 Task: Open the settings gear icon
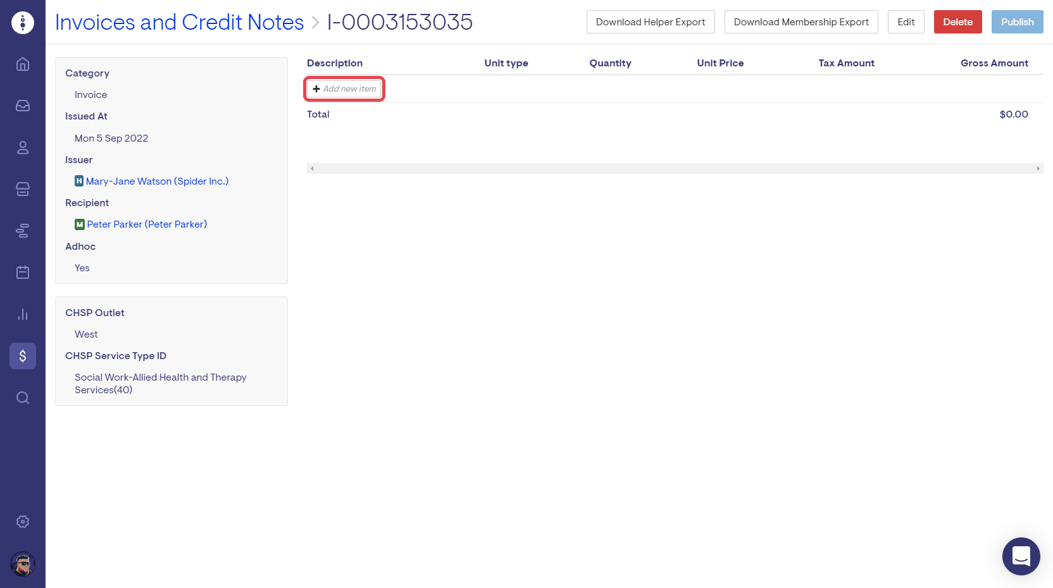tap(23, 522)
